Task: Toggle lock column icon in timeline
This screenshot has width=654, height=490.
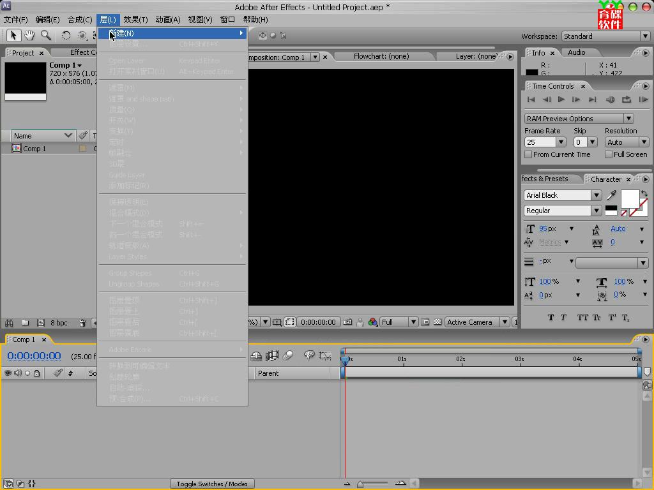Action: point(36,373)
